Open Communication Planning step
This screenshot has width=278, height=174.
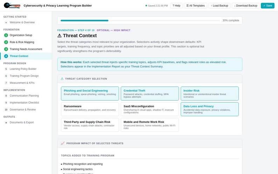coord(26,96)
